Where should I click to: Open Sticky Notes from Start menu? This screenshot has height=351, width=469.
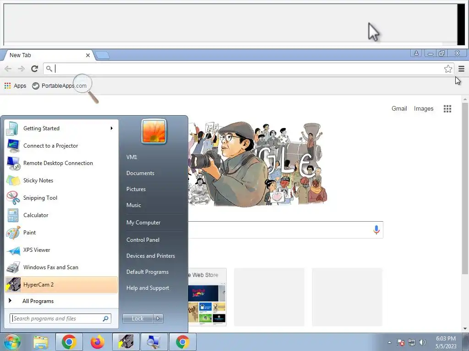(x=61, y=180)
